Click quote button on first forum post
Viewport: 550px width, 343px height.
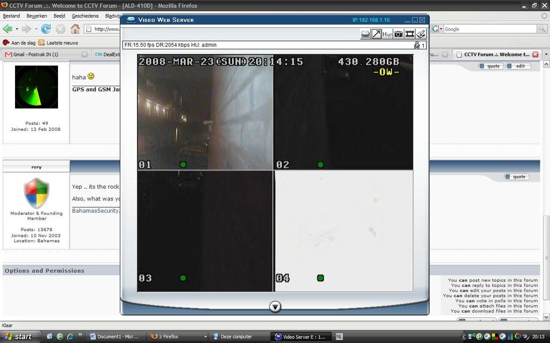point(490,66)
